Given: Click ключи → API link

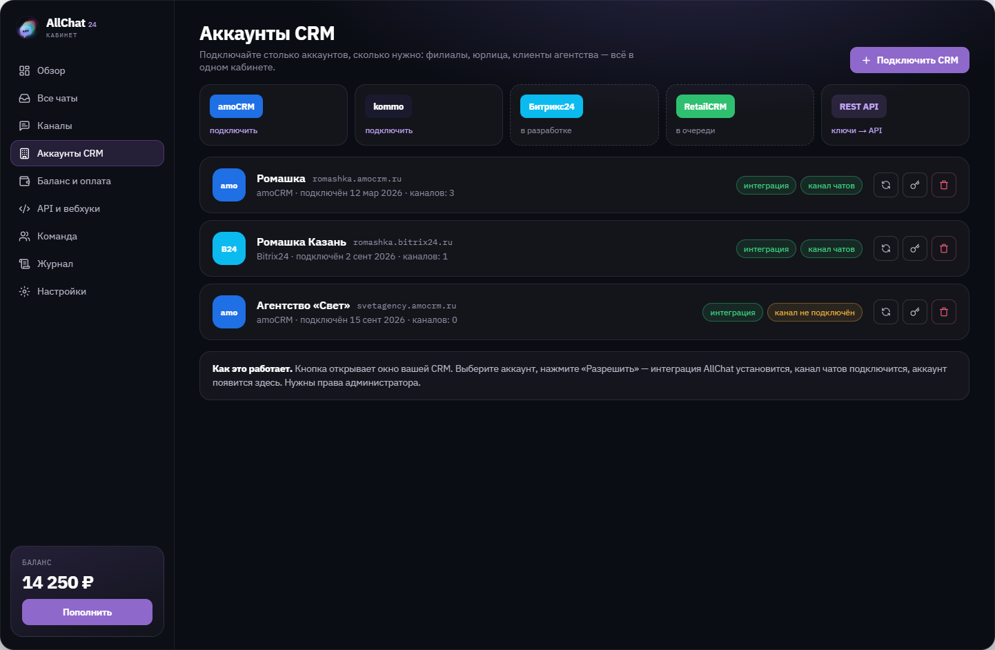Looking at the screenshot, I should coord(856,130).
